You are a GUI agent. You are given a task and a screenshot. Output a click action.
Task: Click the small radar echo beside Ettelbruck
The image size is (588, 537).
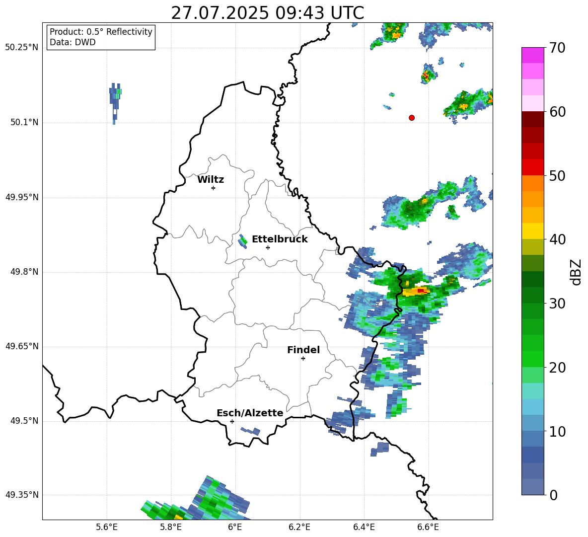[x=243, y=241]
